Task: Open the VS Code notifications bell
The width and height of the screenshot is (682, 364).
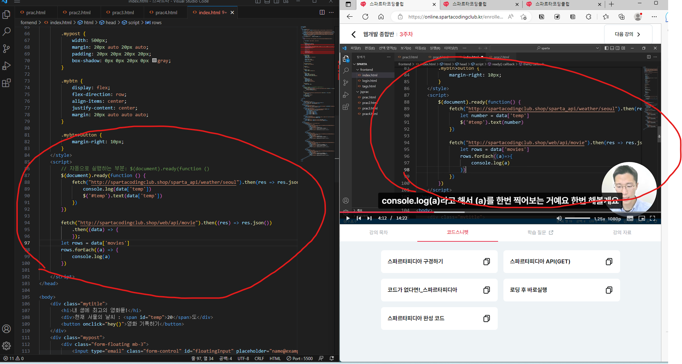Action: tap(332, 358)
